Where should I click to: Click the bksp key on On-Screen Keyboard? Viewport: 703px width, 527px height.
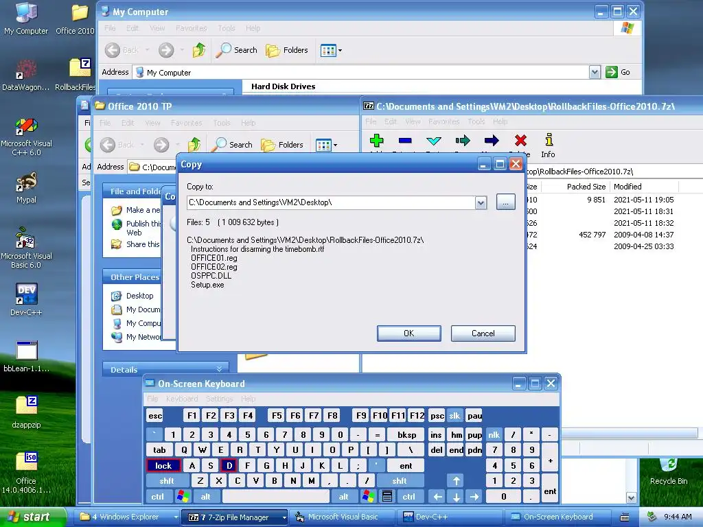(406, 434)
